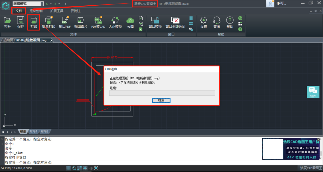This screenshot has height=172, width=323.
Task: Open the 编辑模式 mode dropdown
Action: (42, 4)
